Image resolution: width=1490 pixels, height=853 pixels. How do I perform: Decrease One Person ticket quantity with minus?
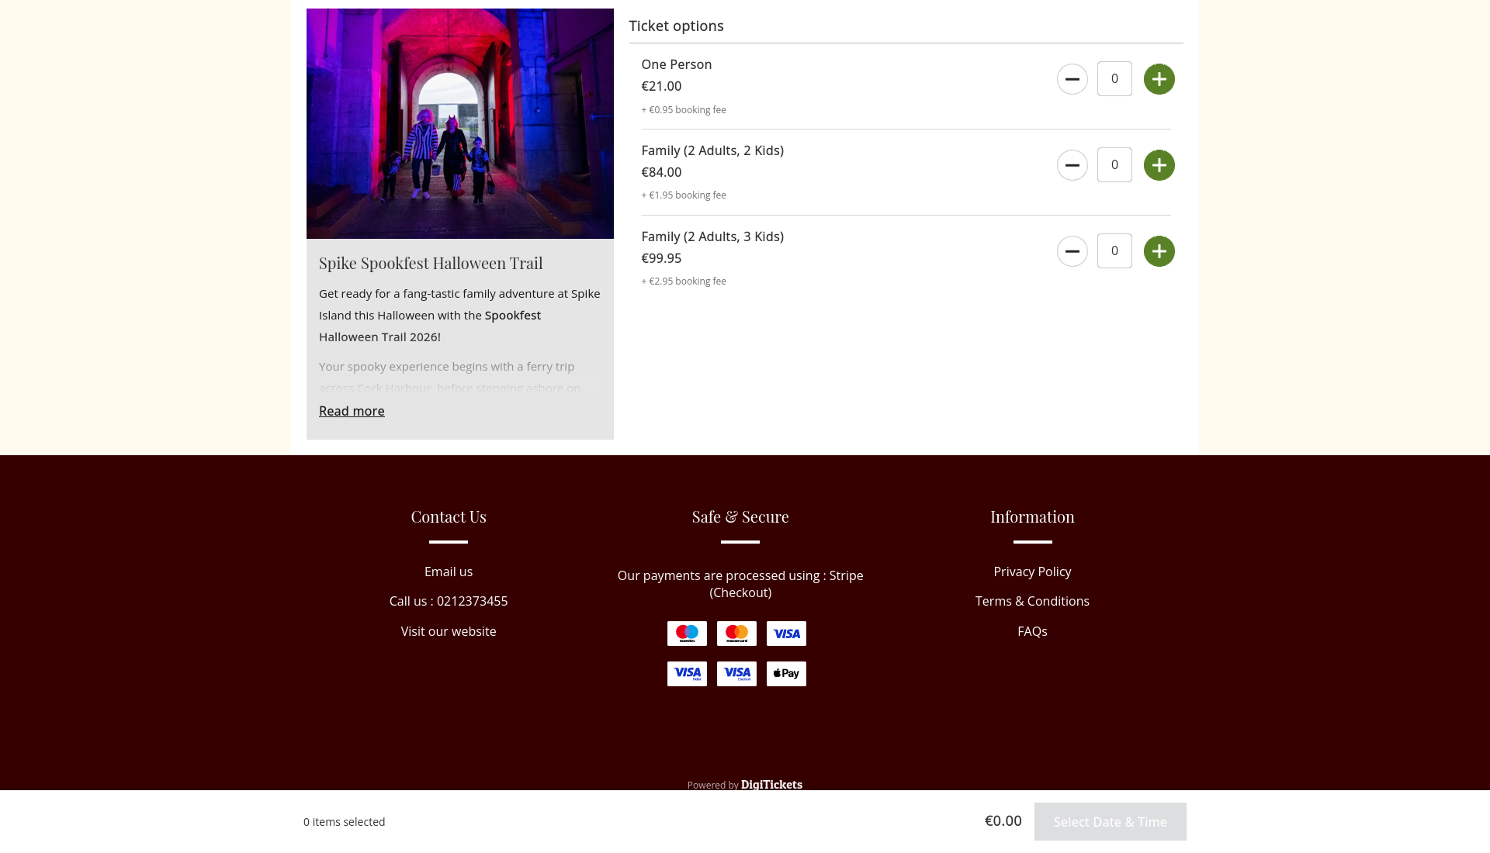pyautogui.click(x=1072, y=79)
